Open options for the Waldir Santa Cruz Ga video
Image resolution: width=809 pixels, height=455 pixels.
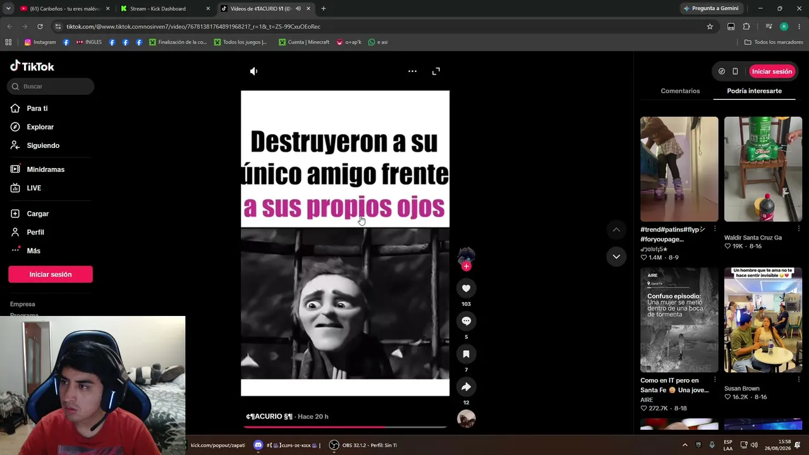[x=798, y=229]
